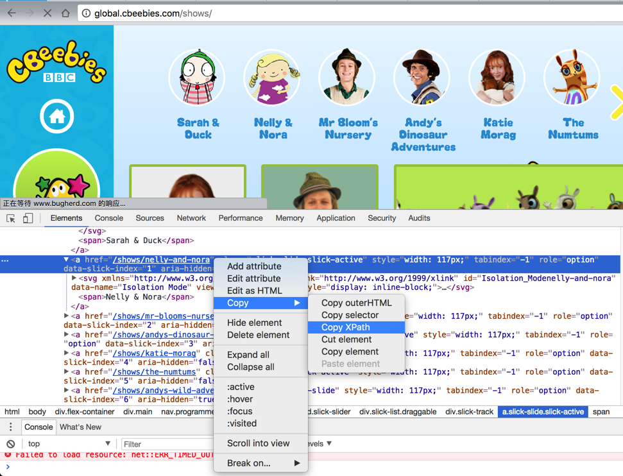
Task: Switch to What's New drawer tab
Action: coord(81,427)
